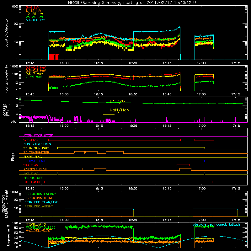Select the NON_SOLAR_EVENT flag label
This screenshot has width=251, height=251.
click(x=38, y=144)
